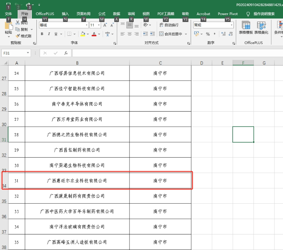This screenshot has width=283, height=250.
Task: Click the Insert Function fx button
Action: point(66,53)
